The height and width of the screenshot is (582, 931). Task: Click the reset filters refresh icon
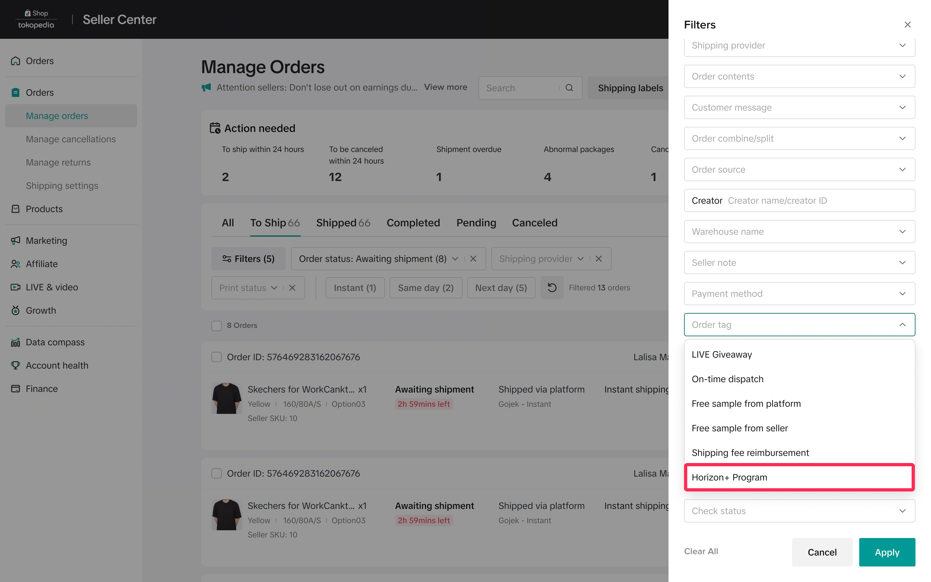coord(552,287)
